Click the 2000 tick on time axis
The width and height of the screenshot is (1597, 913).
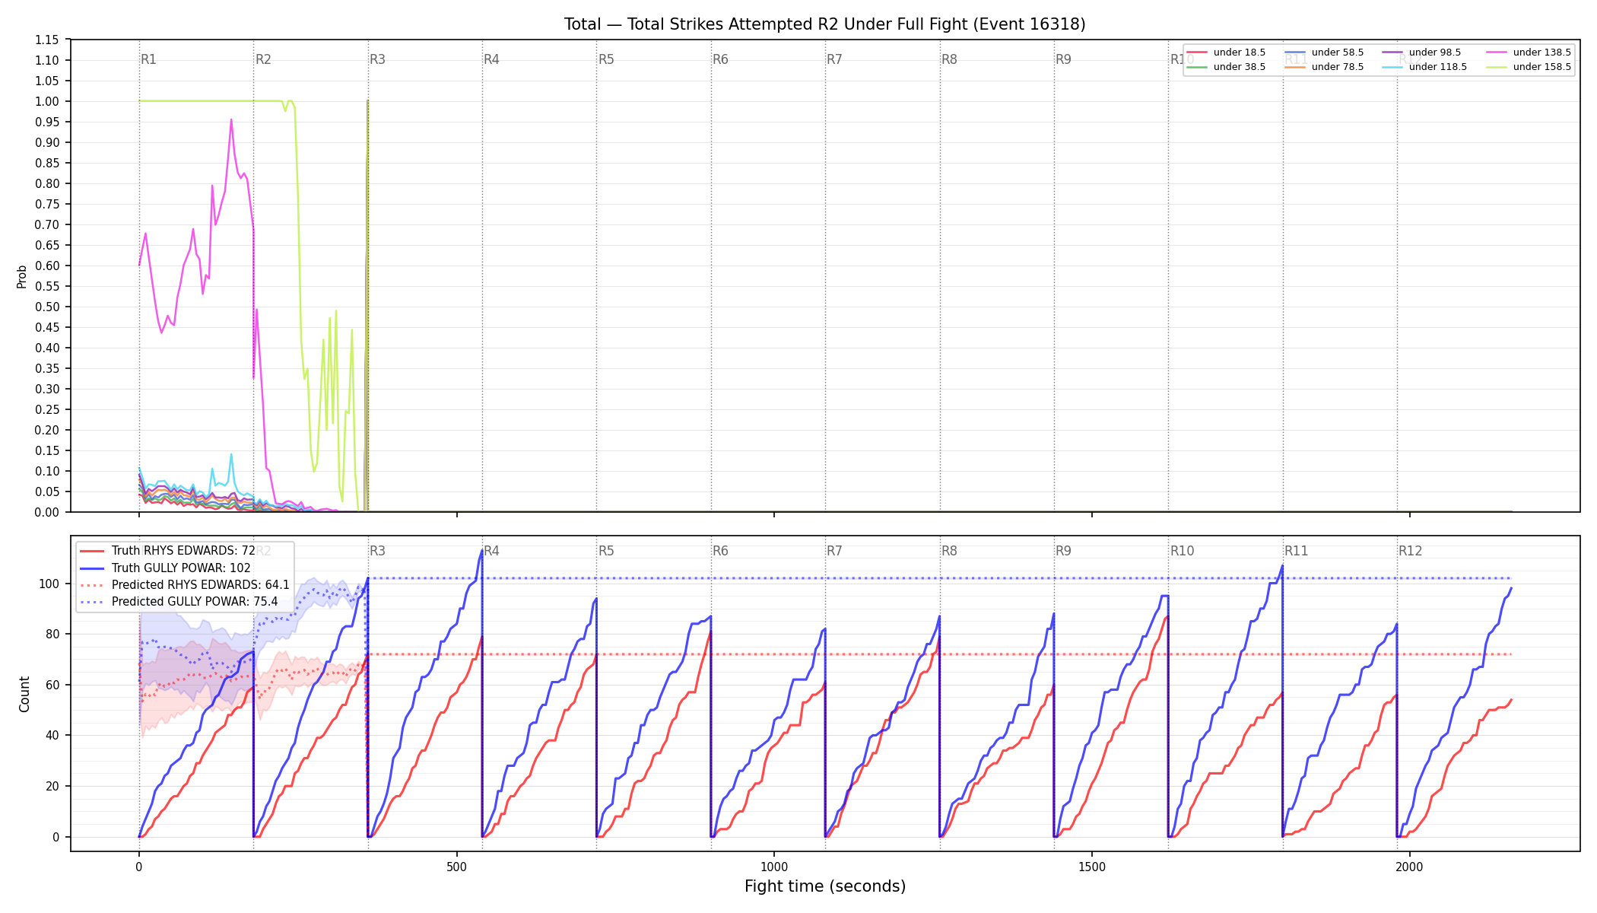pos(1410,867)
